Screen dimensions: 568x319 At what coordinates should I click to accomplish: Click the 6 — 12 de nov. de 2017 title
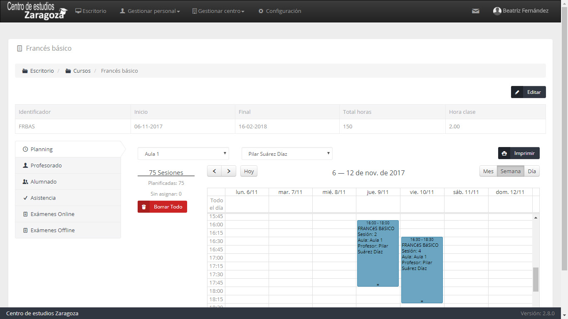pos(368,173)
